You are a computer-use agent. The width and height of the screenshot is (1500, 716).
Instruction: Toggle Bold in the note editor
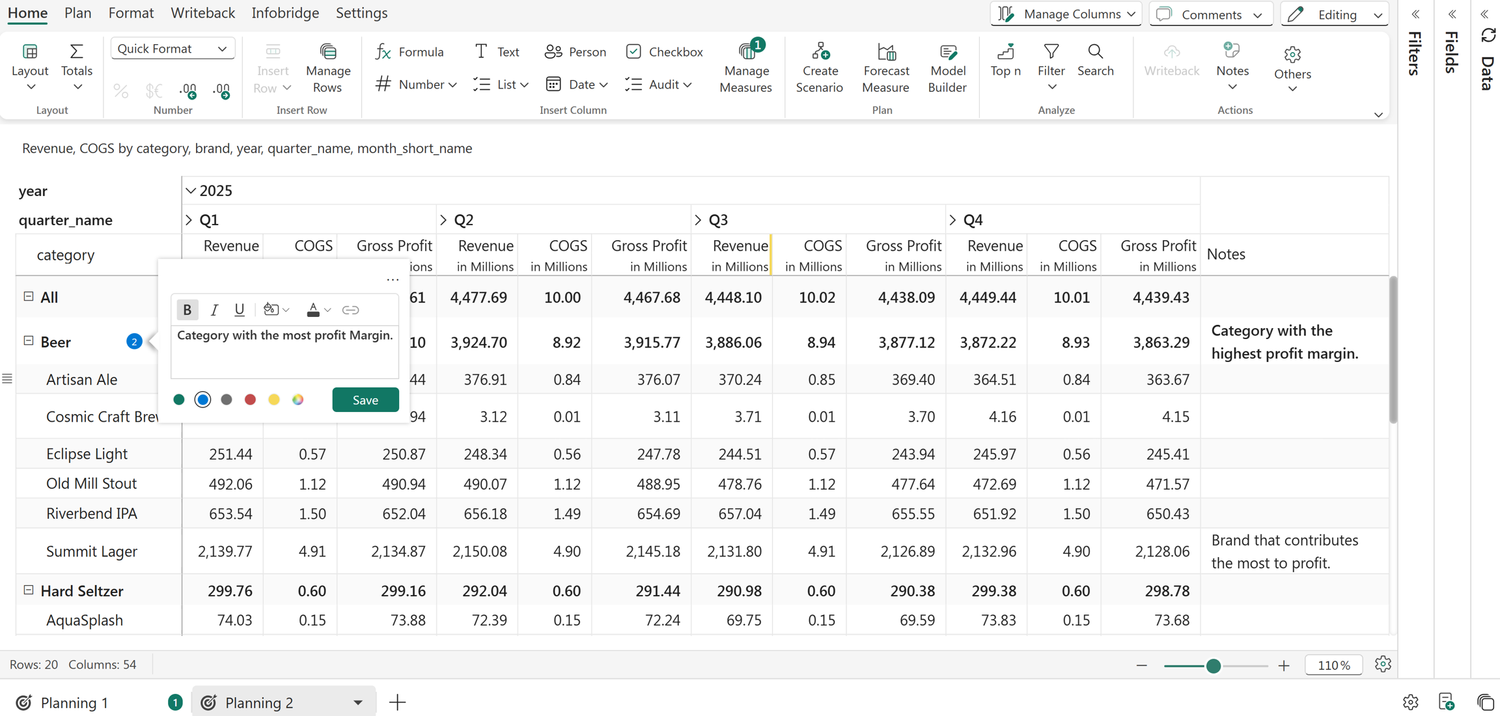pos(187,310)
